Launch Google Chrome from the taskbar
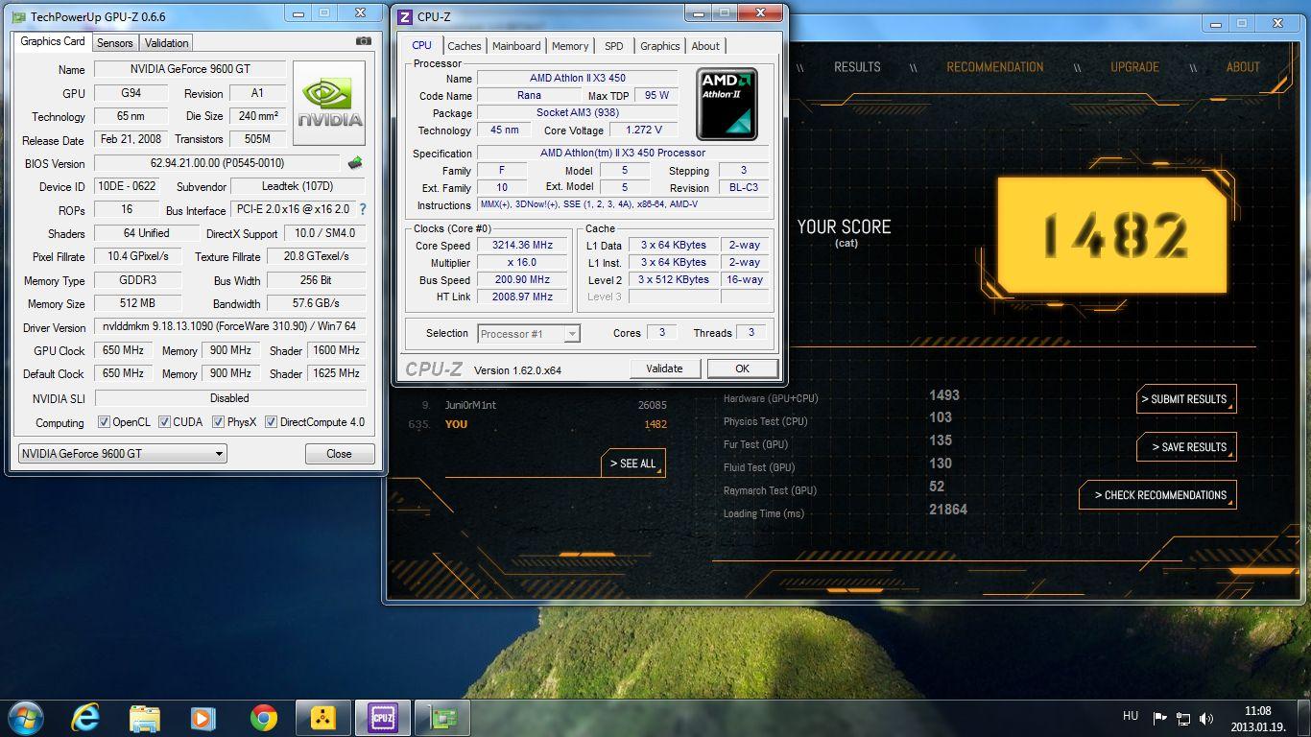Screen dimensions: 1311x737 263,718
